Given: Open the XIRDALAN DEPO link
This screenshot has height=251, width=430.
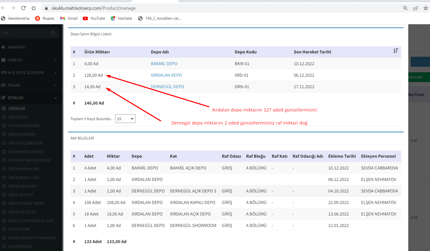Looking at the screenshot, I should tap(166, 75).
